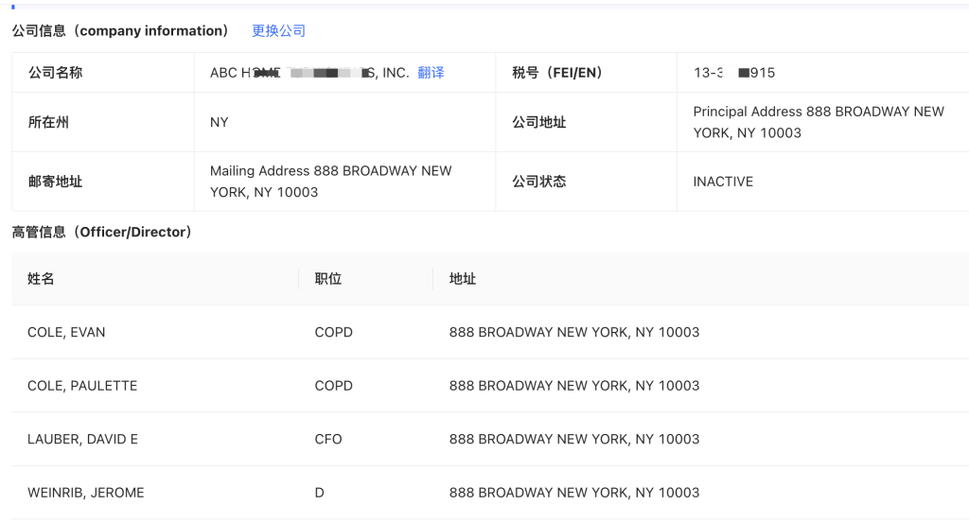969x522 pixels.
Task: Click the D position for Jerome Weinrib
Action: point(320,493)
